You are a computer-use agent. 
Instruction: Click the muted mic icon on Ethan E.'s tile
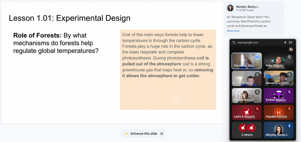click(x=257, y=75)
